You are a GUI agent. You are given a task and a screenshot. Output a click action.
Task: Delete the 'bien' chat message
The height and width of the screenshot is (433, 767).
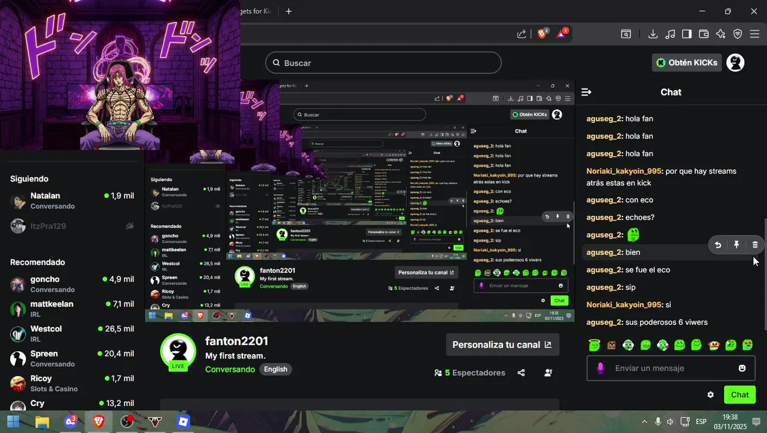[755, 245]
